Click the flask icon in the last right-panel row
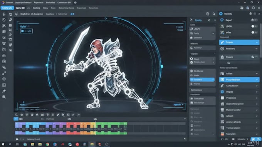 click(222, 134)
